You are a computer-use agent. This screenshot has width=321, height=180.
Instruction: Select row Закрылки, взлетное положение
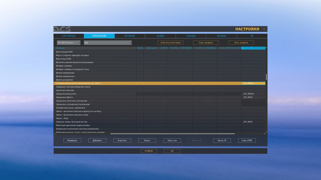tap(160, 101)
